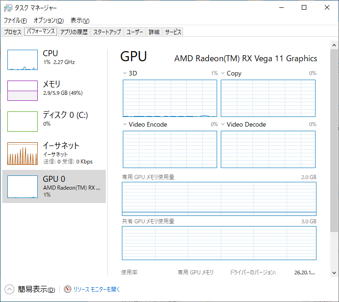Screen dimensions: 339x302
Task: Click the AMD Radeon(TM) RX Vega 11 Graphics title
Action: (x=246, y=58)
